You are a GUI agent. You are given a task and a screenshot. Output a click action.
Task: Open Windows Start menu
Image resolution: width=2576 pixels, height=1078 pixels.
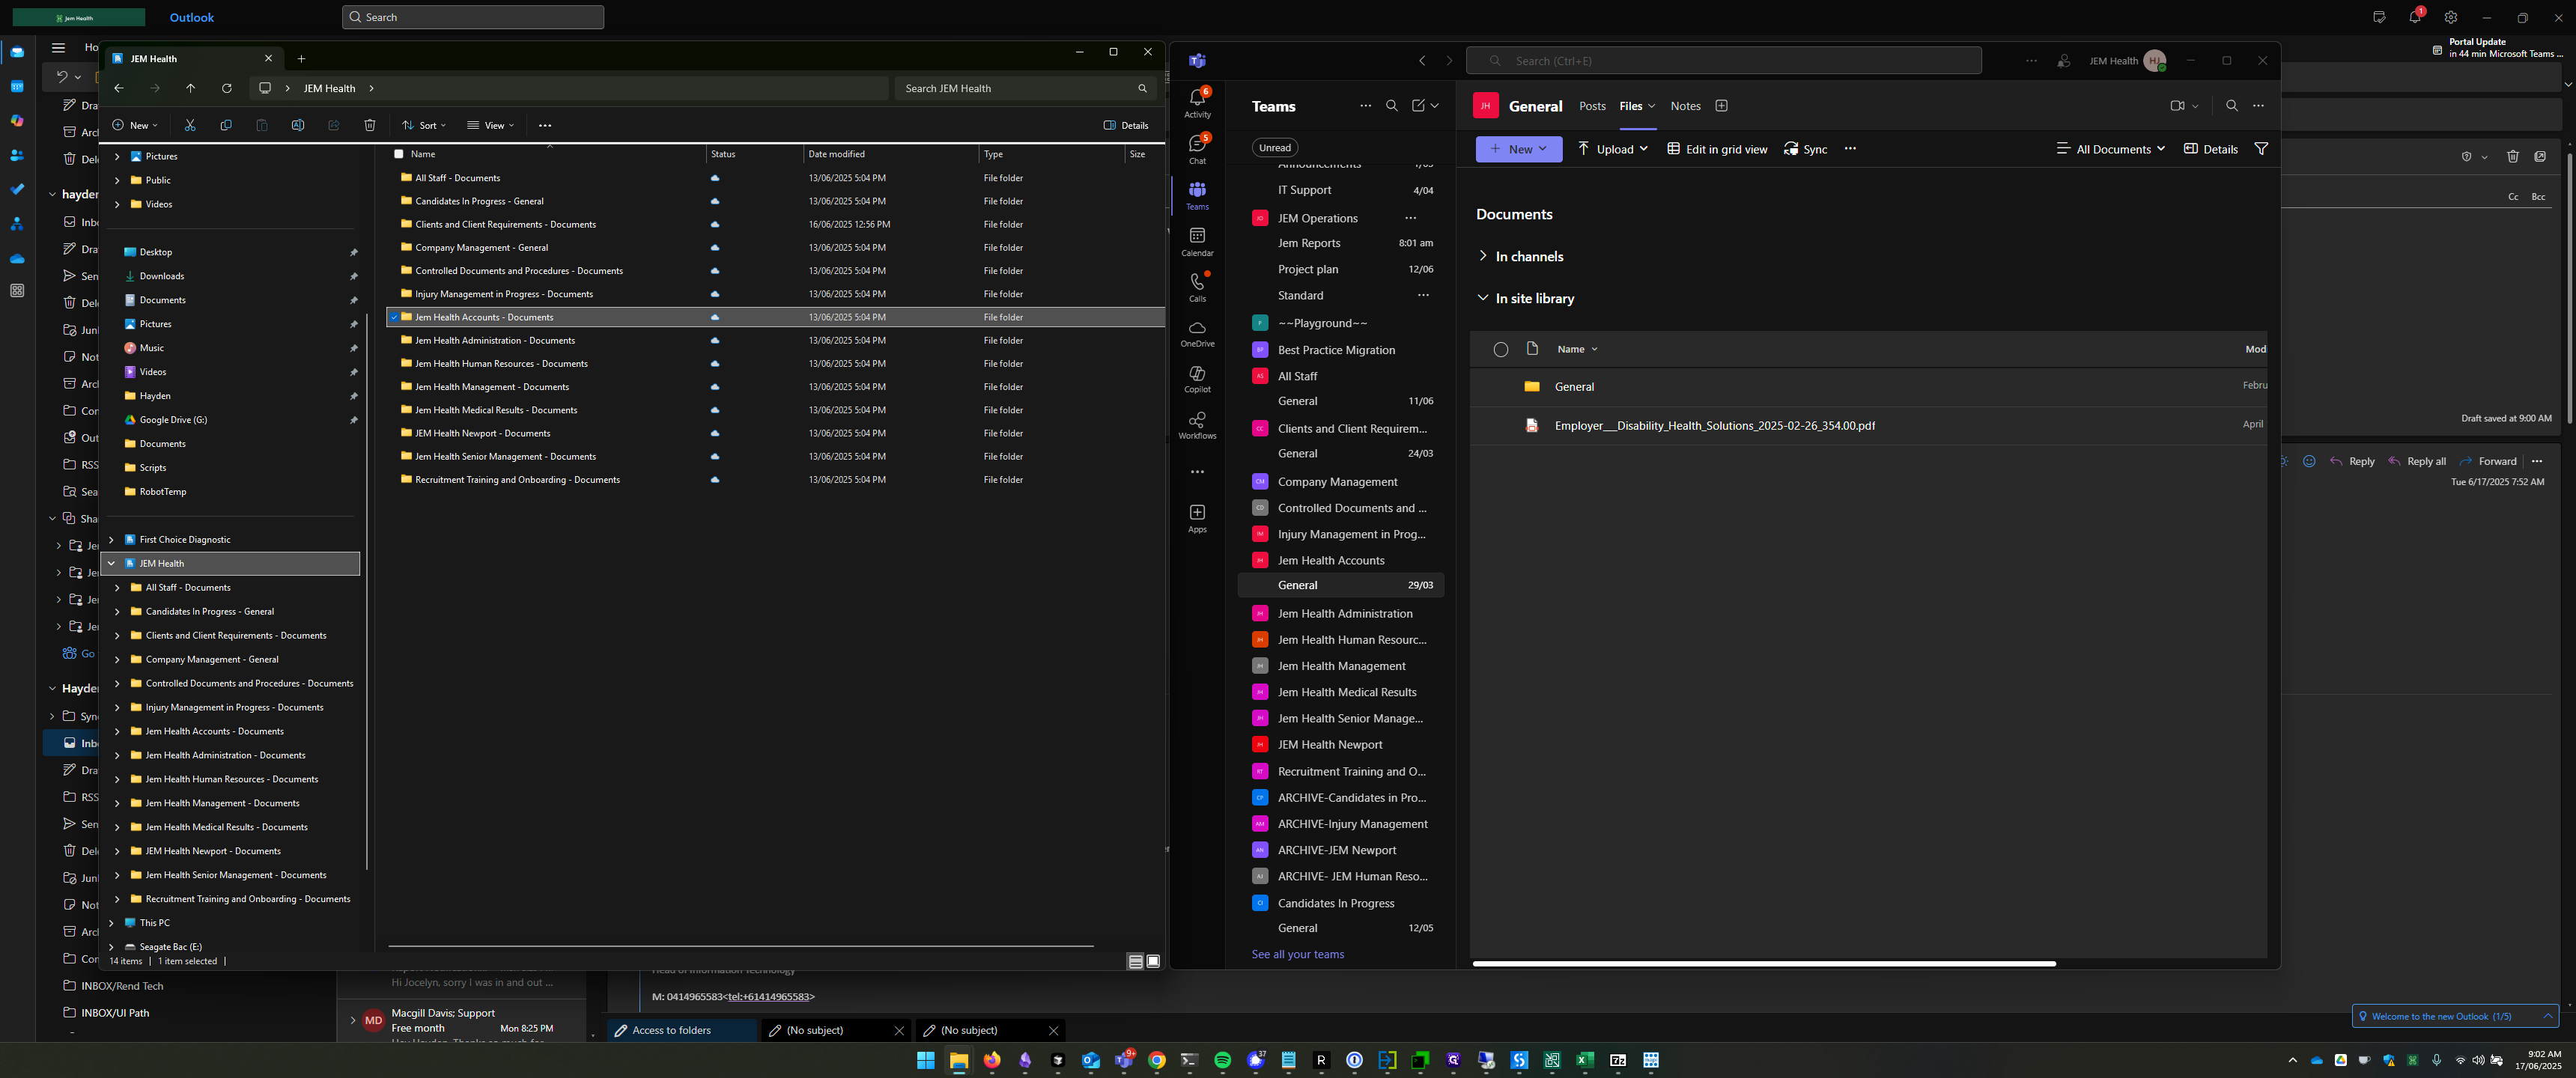click(926, 1061)
